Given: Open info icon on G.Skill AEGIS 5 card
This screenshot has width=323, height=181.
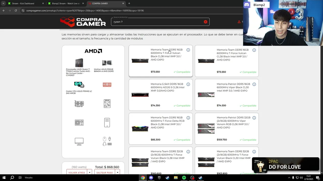Looking at the screenshot, I should click(188, 84).
